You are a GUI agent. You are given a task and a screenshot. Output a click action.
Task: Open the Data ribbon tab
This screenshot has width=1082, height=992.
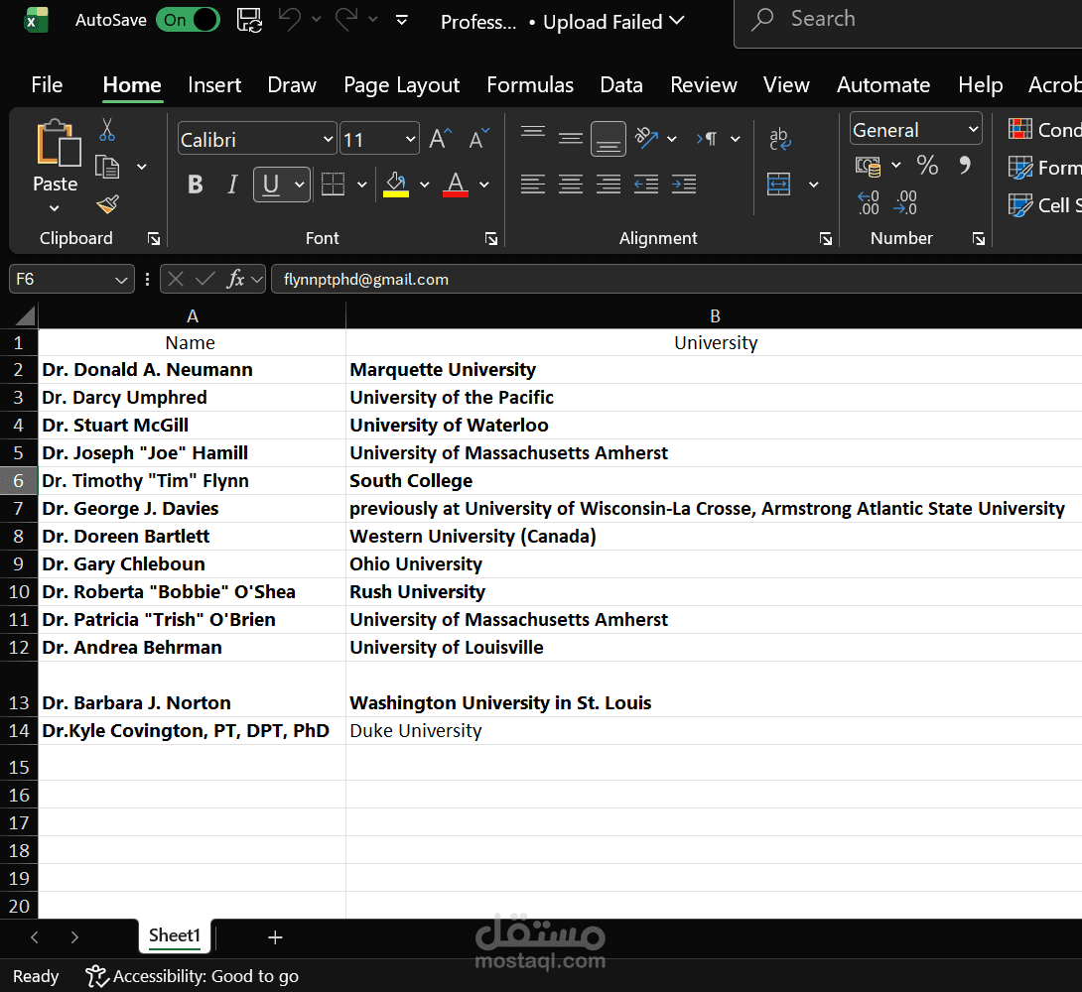click(620, 85)
